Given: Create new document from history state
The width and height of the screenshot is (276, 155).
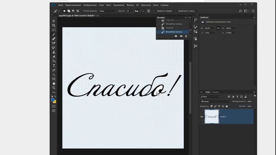Looking at the screenshot, I should coord(176,36).
